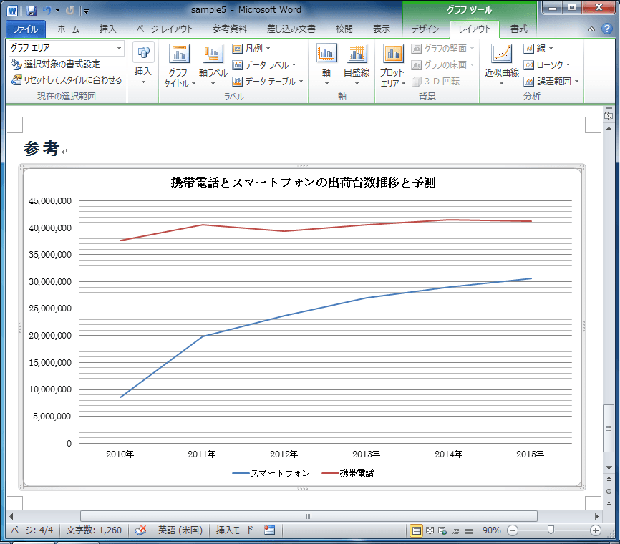Click the zoom in plus button

596,530
